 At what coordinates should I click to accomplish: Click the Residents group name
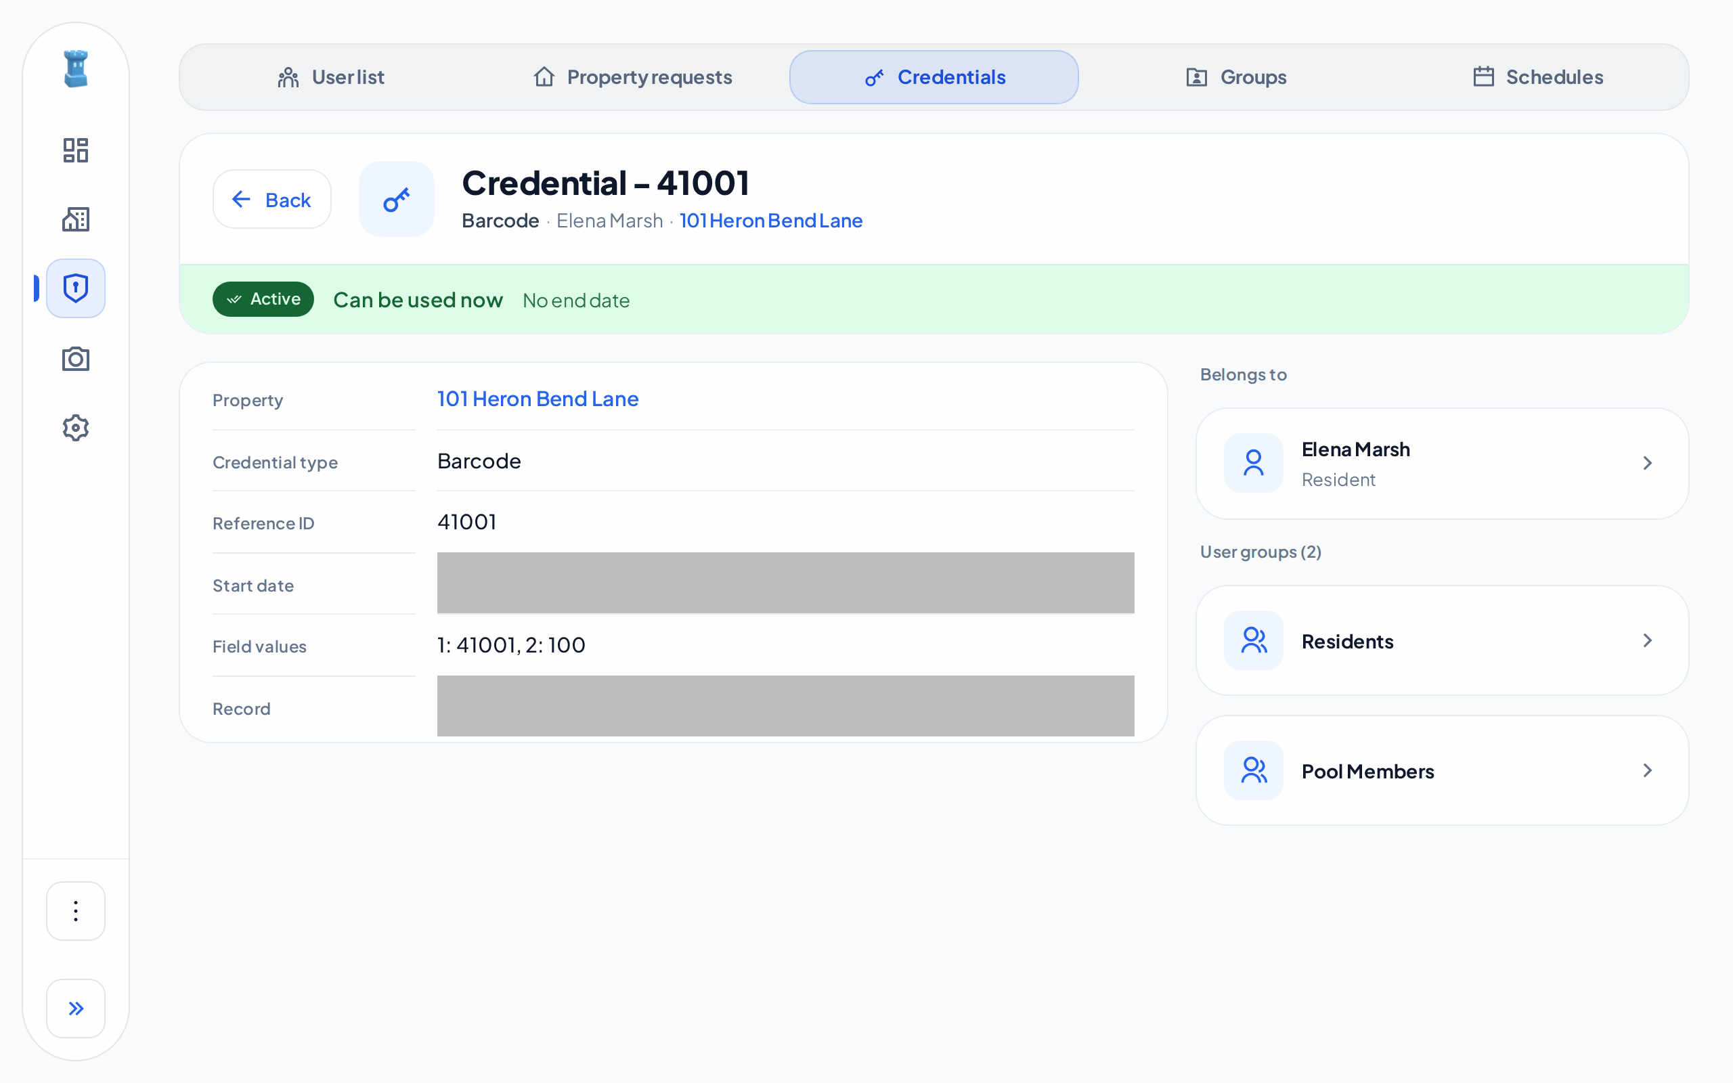(x=1348, y=641)
